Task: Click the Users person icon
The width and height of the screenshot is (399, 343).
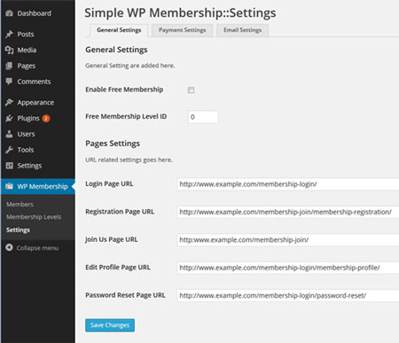Action: [9, 134]
